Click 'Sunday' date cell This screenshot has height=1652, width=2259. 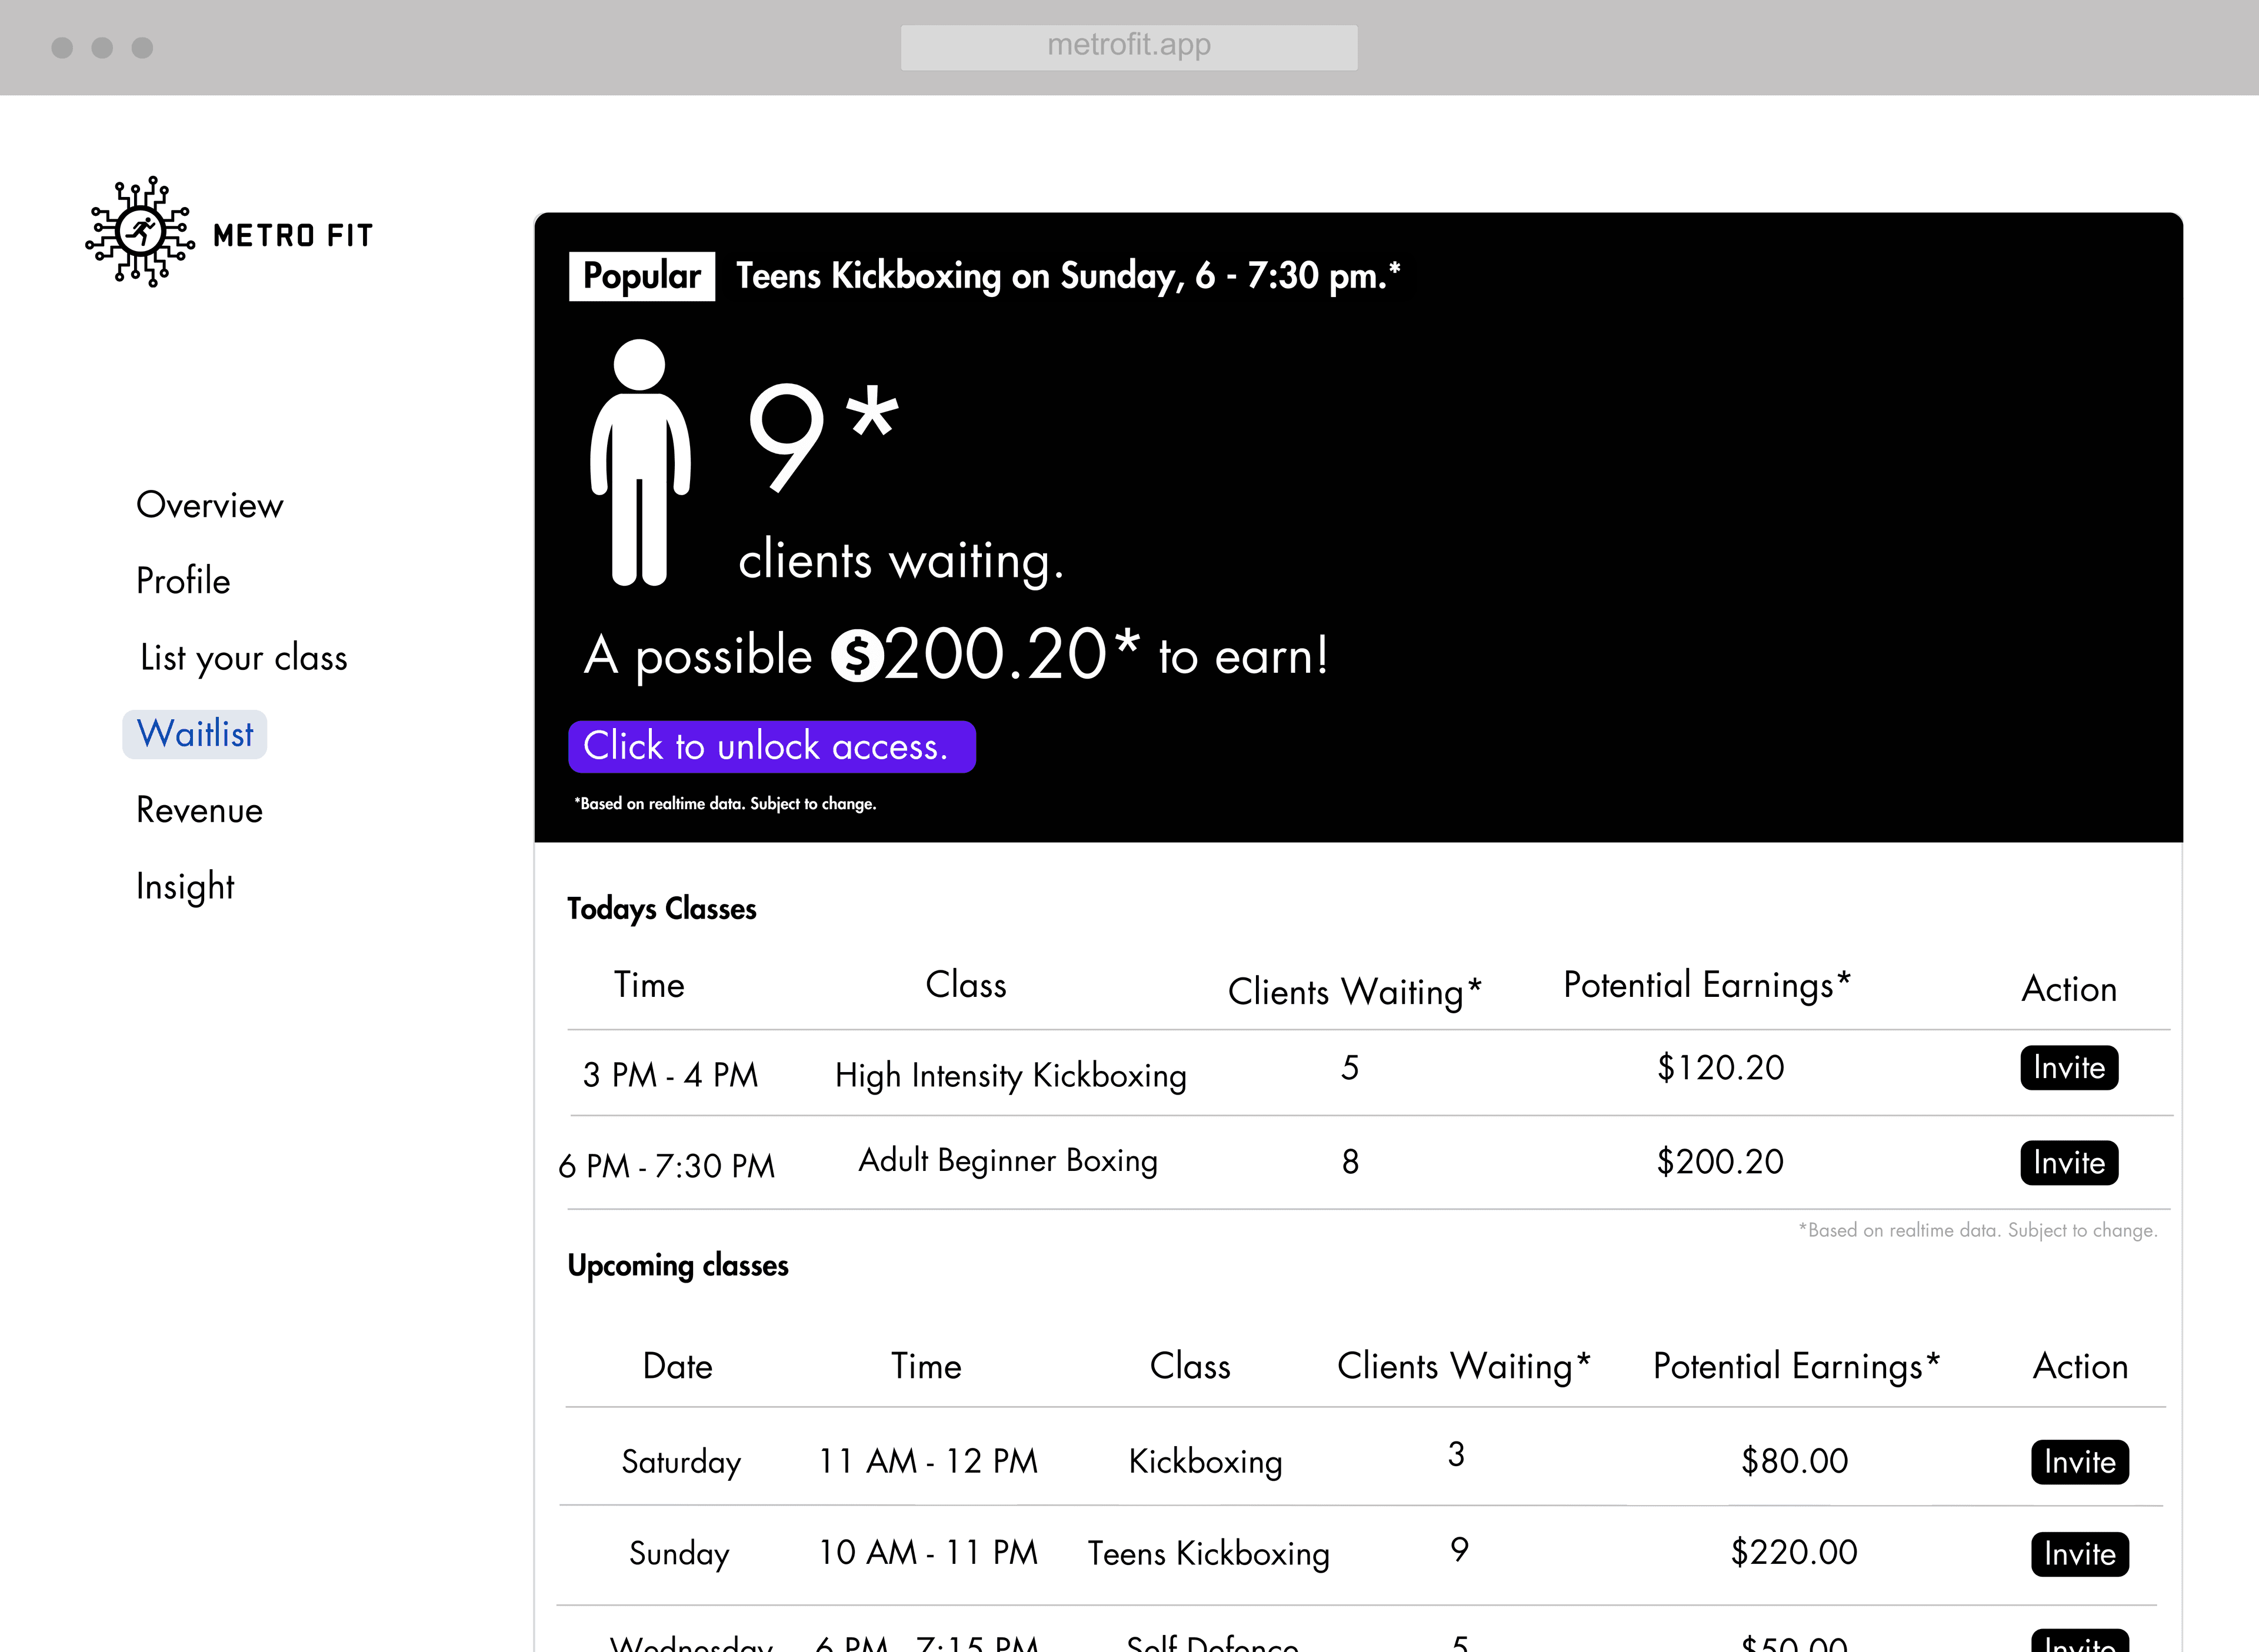[679, 1554]
